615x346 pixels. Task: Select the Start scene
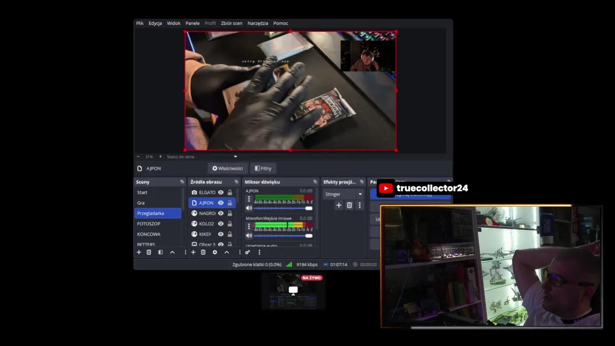(158, 192)
